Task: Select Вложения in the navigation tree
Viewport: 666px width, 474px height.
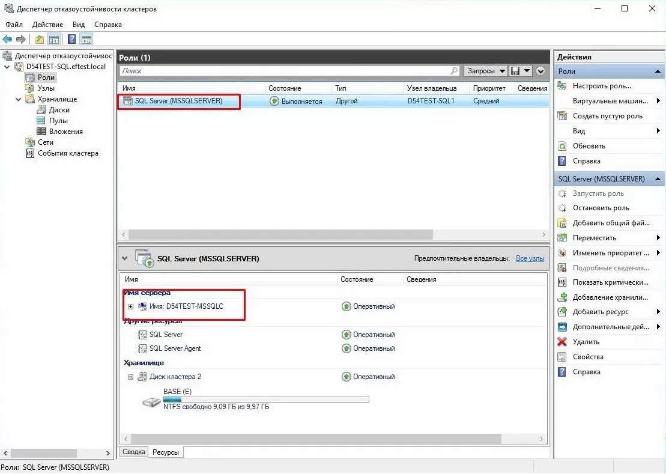Action: coord(66,132)
